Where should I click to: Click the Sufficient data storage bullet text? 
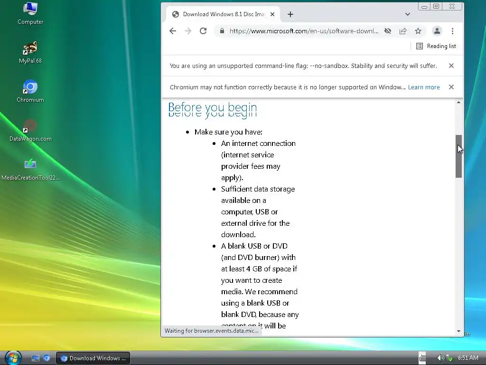tap(258, 211)
